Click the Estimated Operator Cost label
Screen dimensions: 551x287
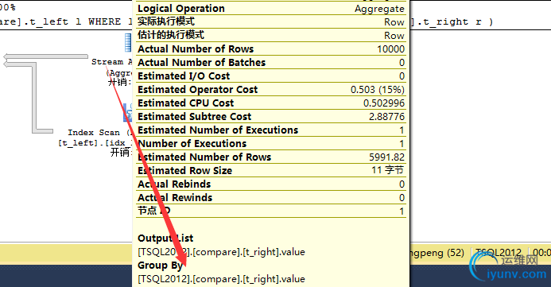(x=197, y=90)
